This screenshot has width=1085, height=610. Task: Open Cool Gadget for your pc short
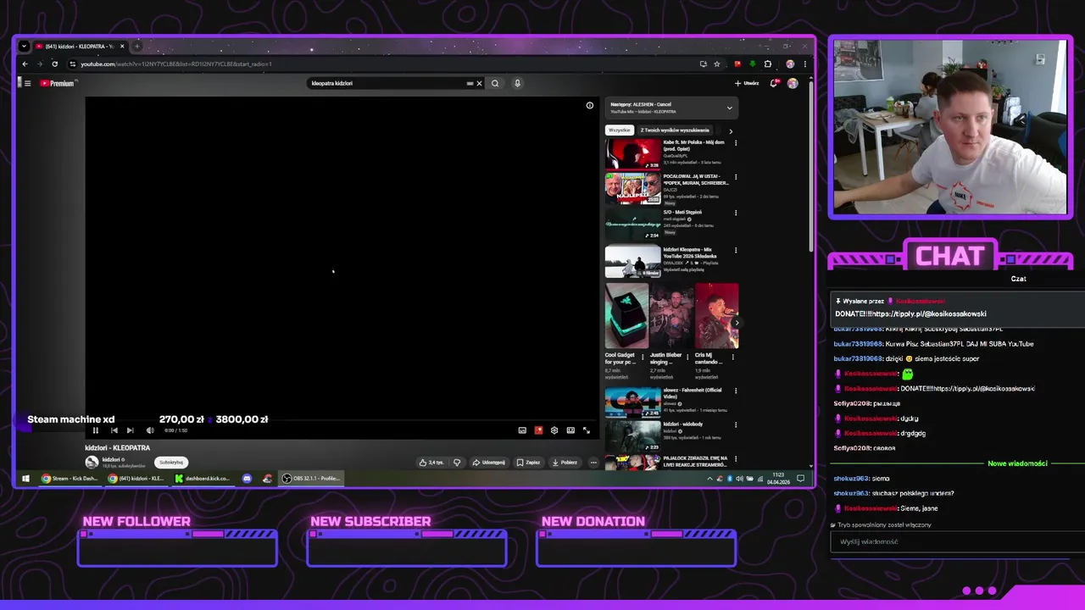click(626, 316)
